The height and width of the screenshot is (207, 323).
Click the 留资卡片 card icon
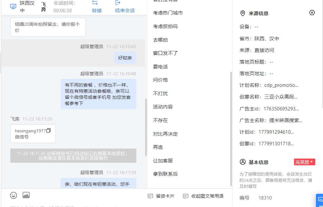click(150, 196)
